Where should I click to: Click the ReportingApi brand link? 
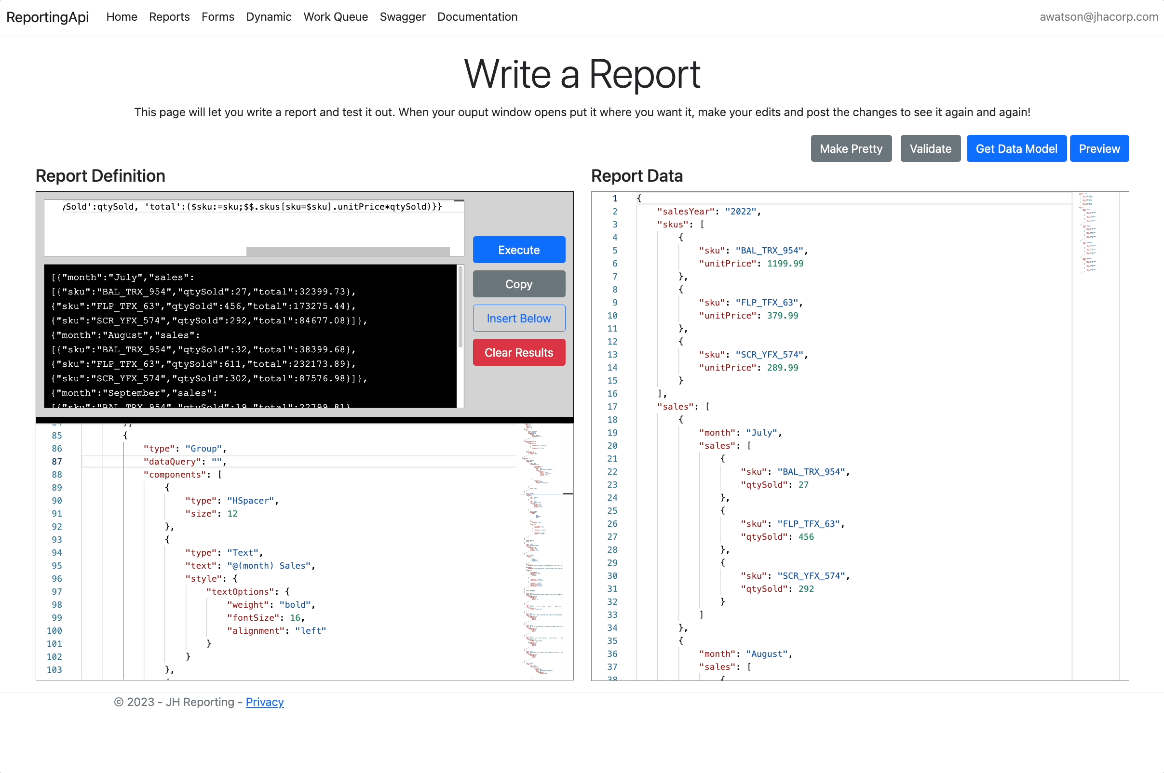[47, 17]
